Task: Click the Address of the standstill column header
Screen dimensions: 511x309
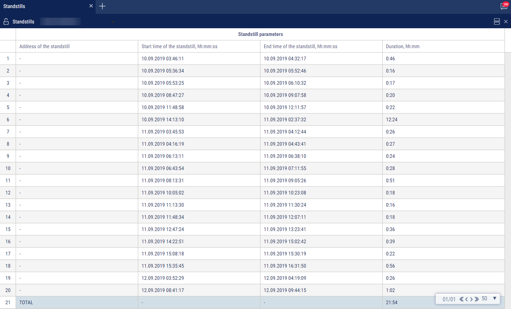Action: pos(77,47)
